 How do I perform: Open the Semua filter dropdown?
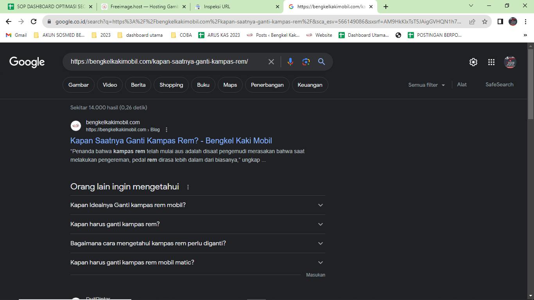(x=427, y=85)
